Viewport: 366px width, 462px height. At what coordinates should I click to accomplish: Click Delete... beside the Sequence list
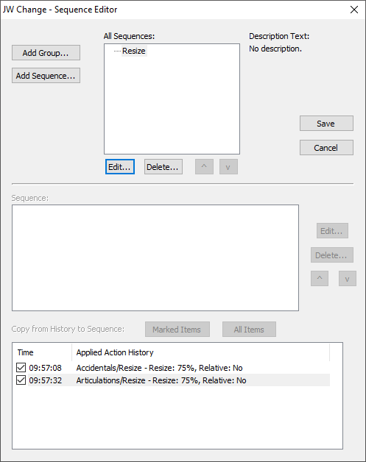click(332, 255)
